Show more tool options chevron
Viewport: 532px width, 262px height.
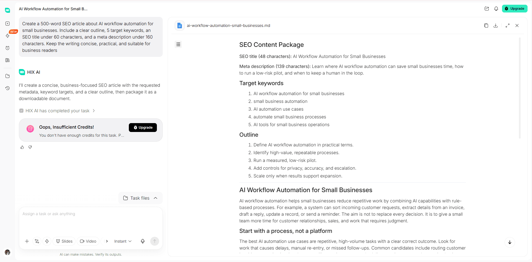coord(107,241)
